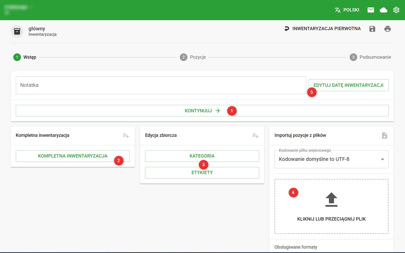
Task: Select the Wstęp step
Action: 25,57
